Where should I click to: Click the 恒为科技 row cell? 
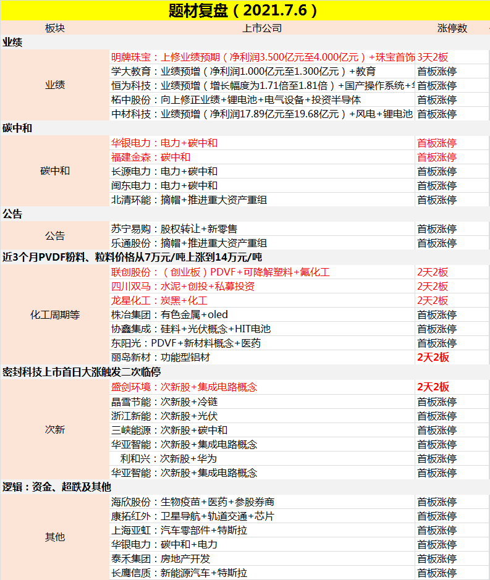tap(262, 86)
